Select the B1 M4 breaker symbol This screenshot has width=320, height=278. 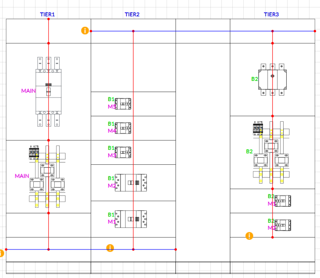123,128
